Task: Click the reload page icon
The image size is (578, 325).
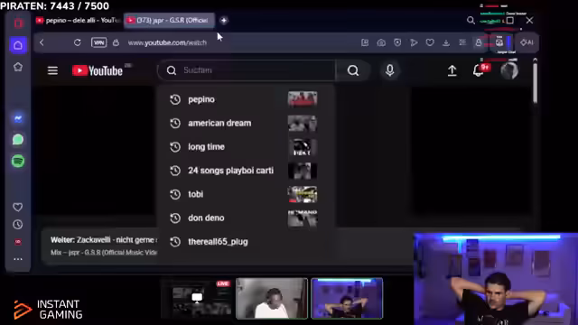Action: coord(77,42)
